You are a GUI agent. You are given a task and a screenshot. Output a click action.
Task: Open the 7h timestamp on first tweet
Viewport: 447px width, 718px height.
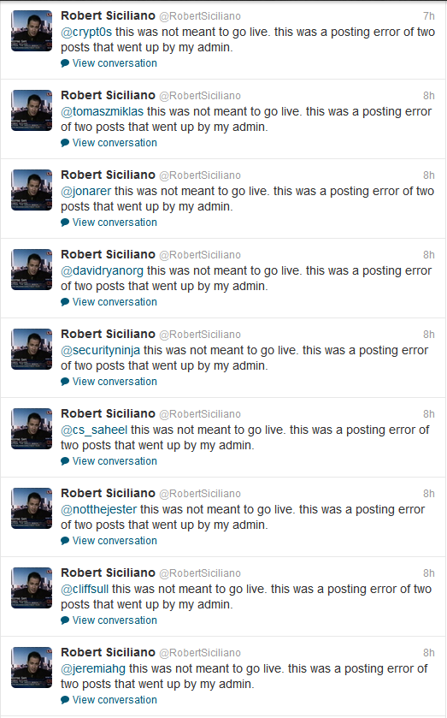[429, 16]
